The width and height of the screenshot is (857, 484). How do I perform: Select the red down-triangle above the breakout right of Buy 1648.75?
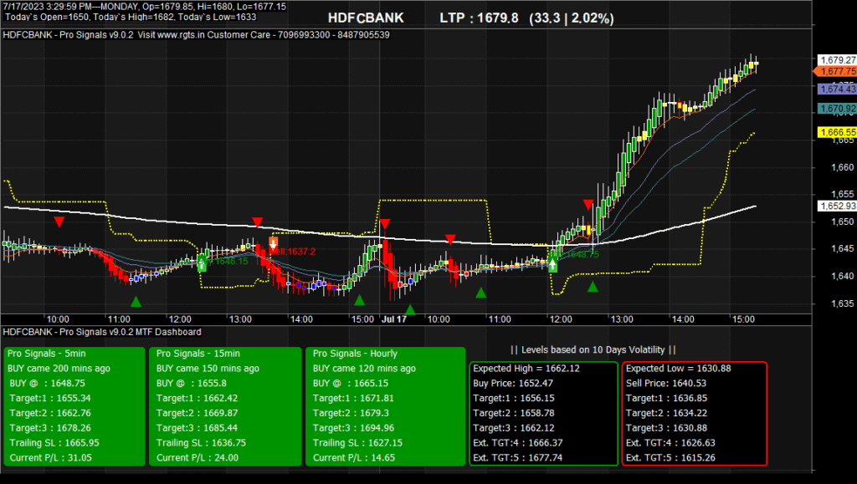588,205
